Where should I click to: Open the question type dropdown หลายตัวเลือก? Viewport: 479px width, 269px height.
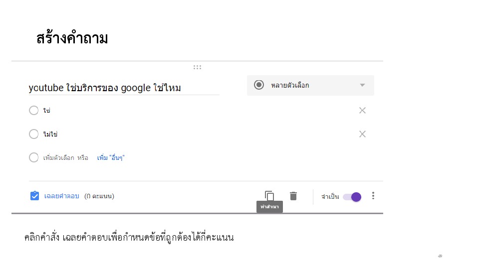click(x=310, y=85)
